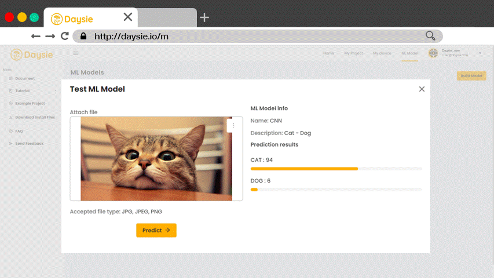Image resolution: width=494 pixels, height=278 pixels.
Task: Click the 'Accepted file type' note
Action: click(x=116, y=212)
